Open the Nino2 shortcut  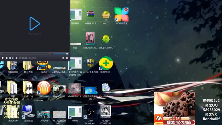pos(75,114)
